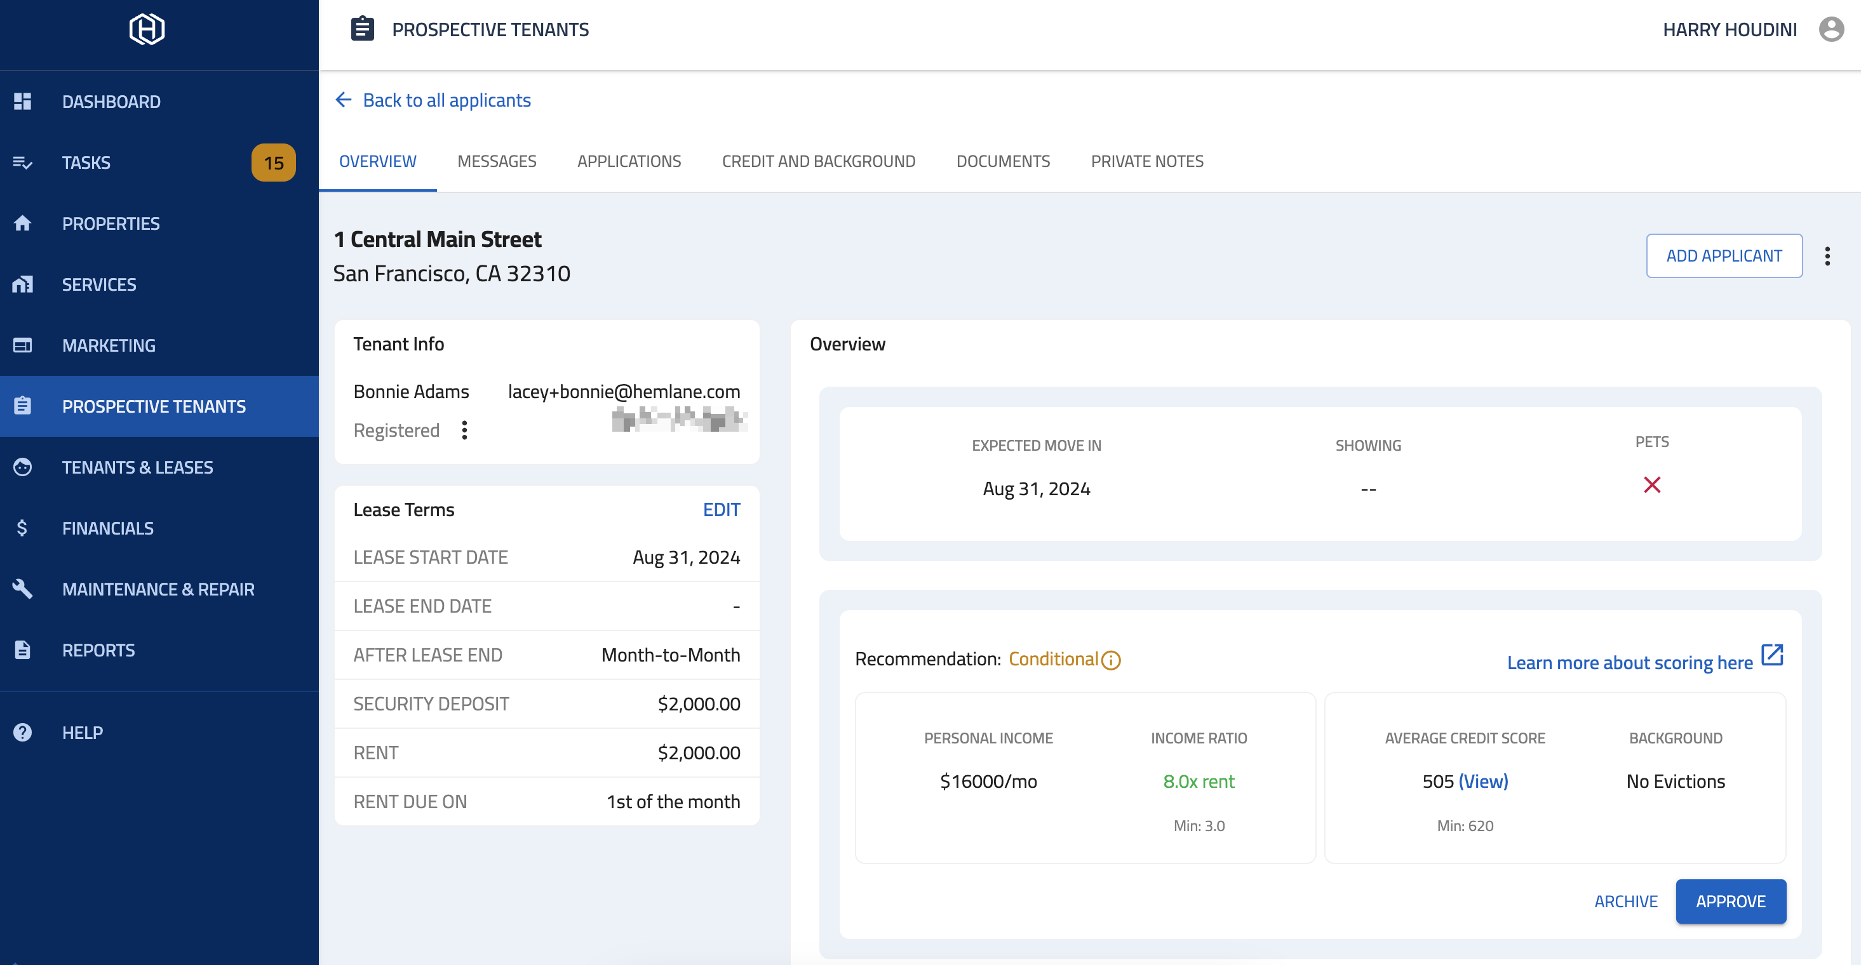Open the Applications tab
1861x965 pixels.
[x=629, y=161]
